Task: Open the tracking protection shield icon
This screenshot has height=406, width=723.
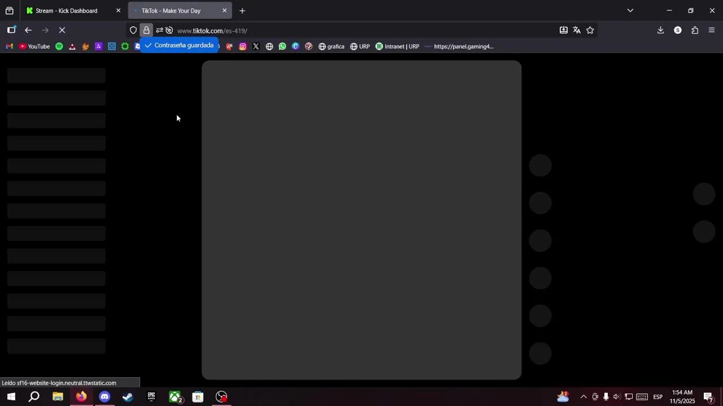Action: [133, 30]
